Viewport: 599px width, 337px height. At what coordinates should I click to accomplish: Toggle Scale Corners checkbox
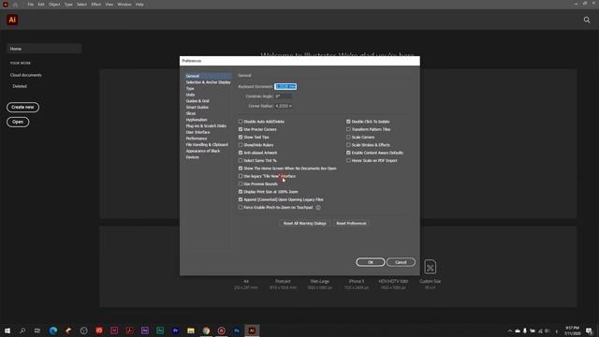click(x=348, y=137)
